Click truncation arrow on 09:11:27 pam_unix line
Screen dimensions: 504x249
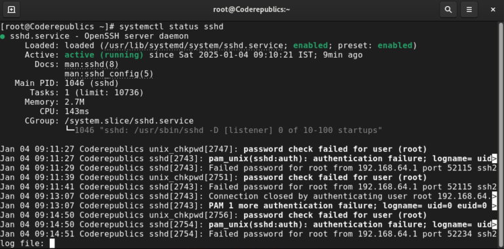point(494,159)
